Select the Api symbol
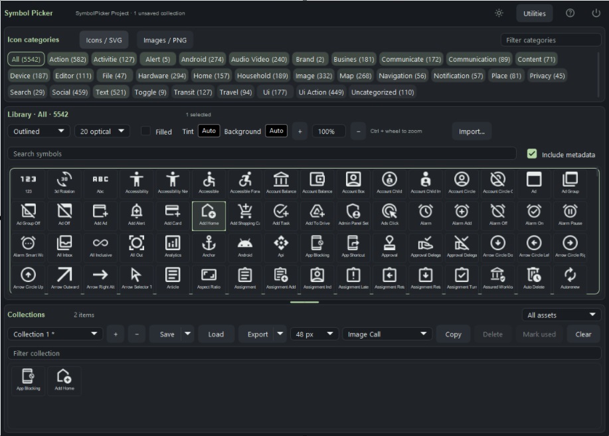 281,247
